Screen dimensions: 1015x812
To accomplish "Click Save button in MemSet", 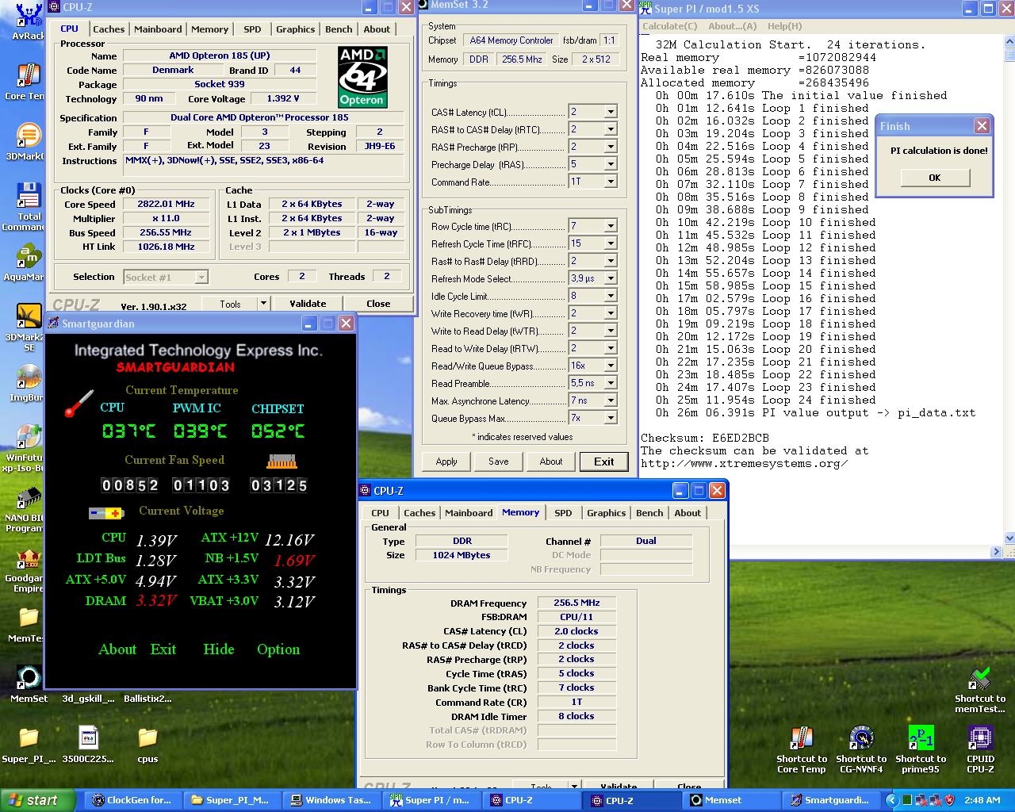I will coord(499,462).
